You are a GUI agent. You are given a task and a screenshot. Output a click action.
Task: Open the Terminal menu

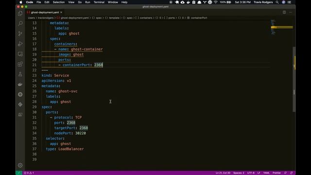pos(99,2)
